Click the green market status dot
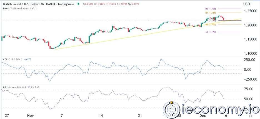This screenshot has height=119, width=260. pyautogui.click(x=78, y=4)
